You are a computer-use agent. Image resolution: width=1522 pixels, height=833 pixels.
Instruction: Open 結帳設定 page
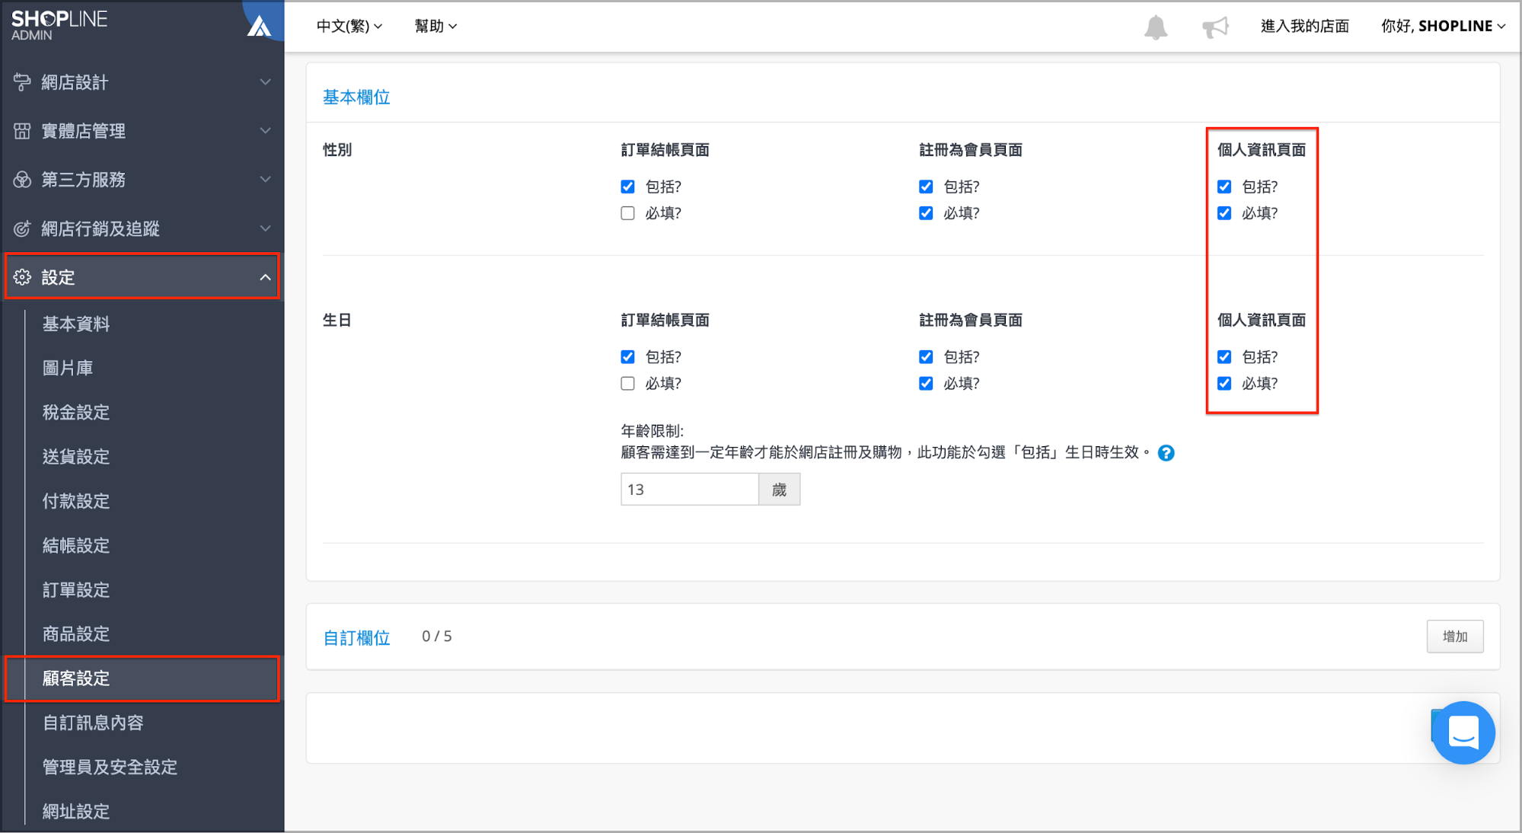tap(76, 546)
